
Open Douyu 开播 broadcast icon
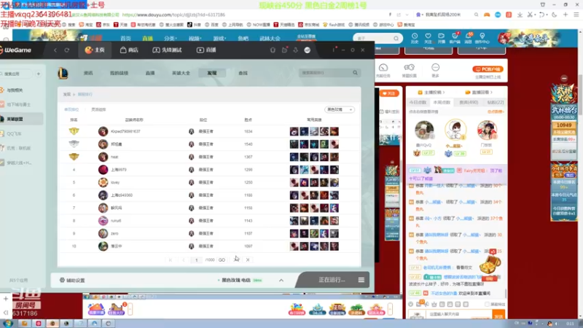click(442, 38)
